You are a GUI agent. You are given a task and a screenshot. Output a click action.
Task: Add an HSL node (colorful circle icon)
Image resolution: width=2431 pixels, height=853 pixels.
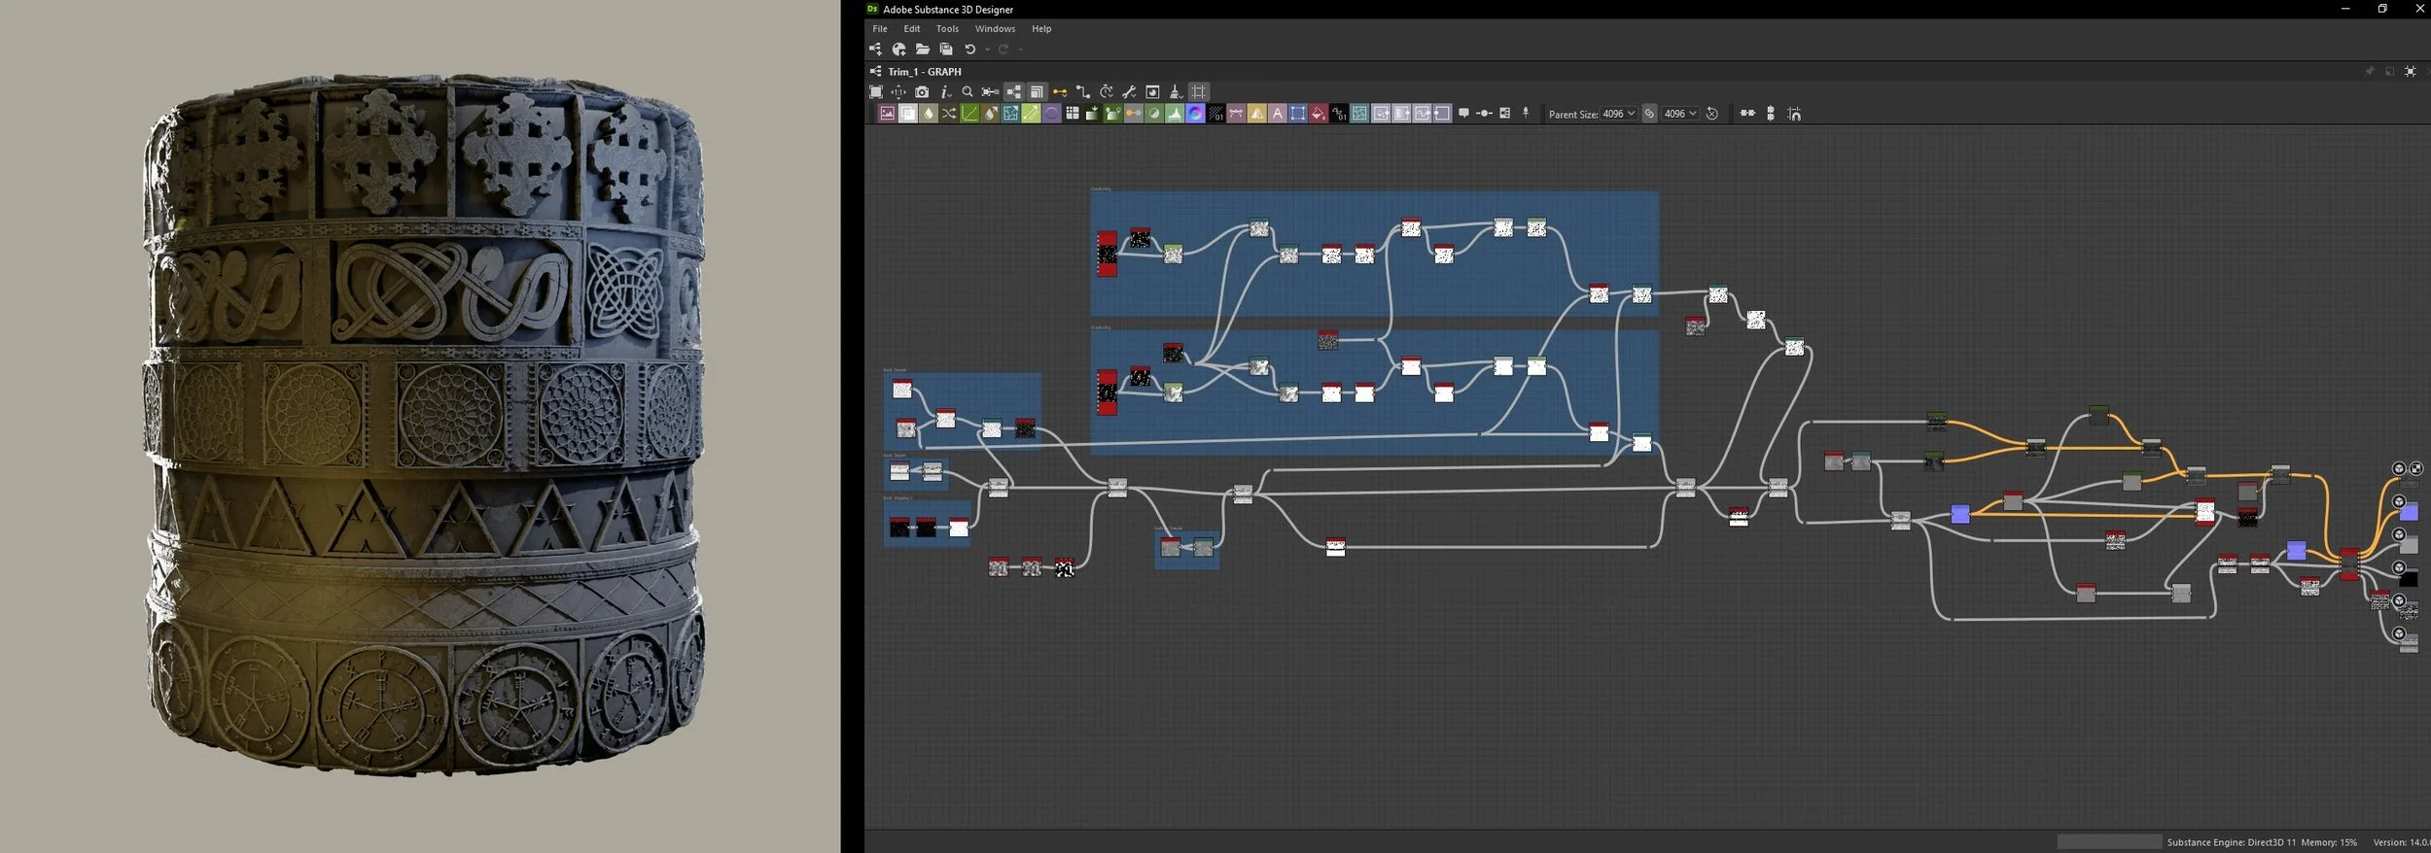[x=1154, y=114]
